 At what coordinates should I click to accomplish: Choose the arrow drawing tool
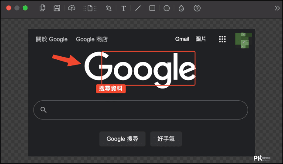[x=109, y=8]
